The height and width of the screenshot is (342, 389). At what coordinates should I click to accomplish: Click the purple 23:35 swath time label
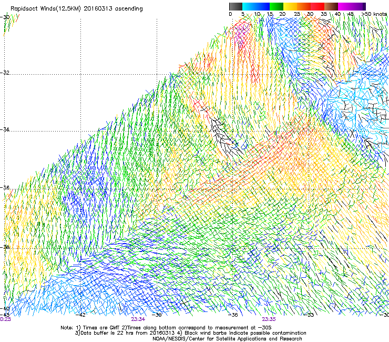(x=269, y=319)
